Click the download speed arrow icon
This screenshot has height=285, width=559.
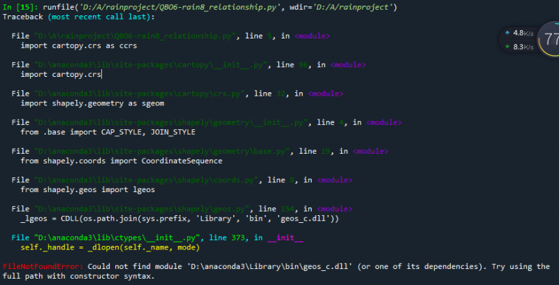point(507,47)
